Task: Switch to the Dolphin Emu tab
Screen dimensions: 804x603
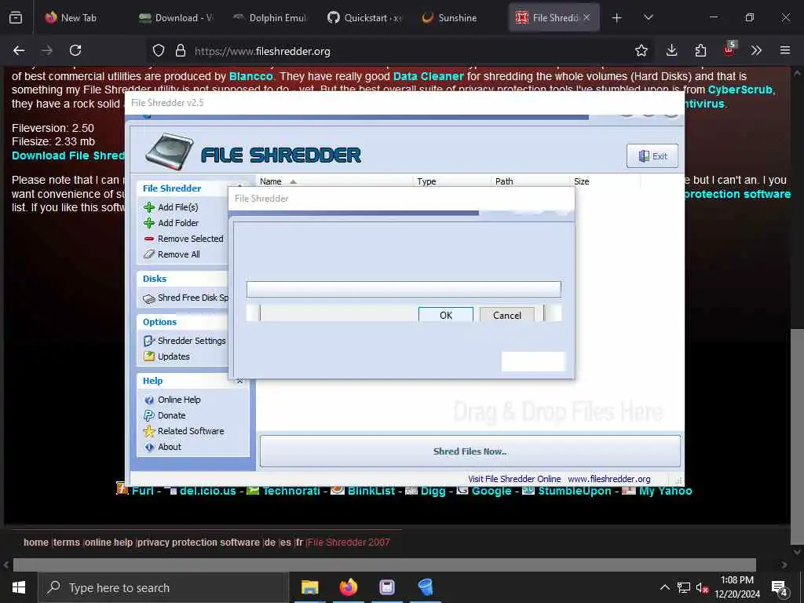Action: [270, 17]
